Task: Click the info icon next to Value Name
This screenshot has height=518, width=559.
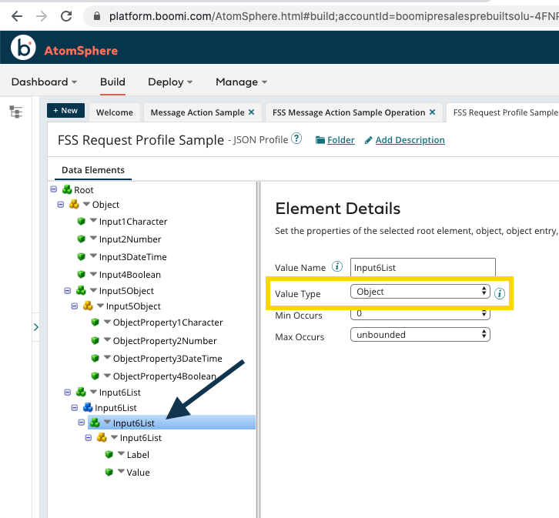Action: pos(336,267)
